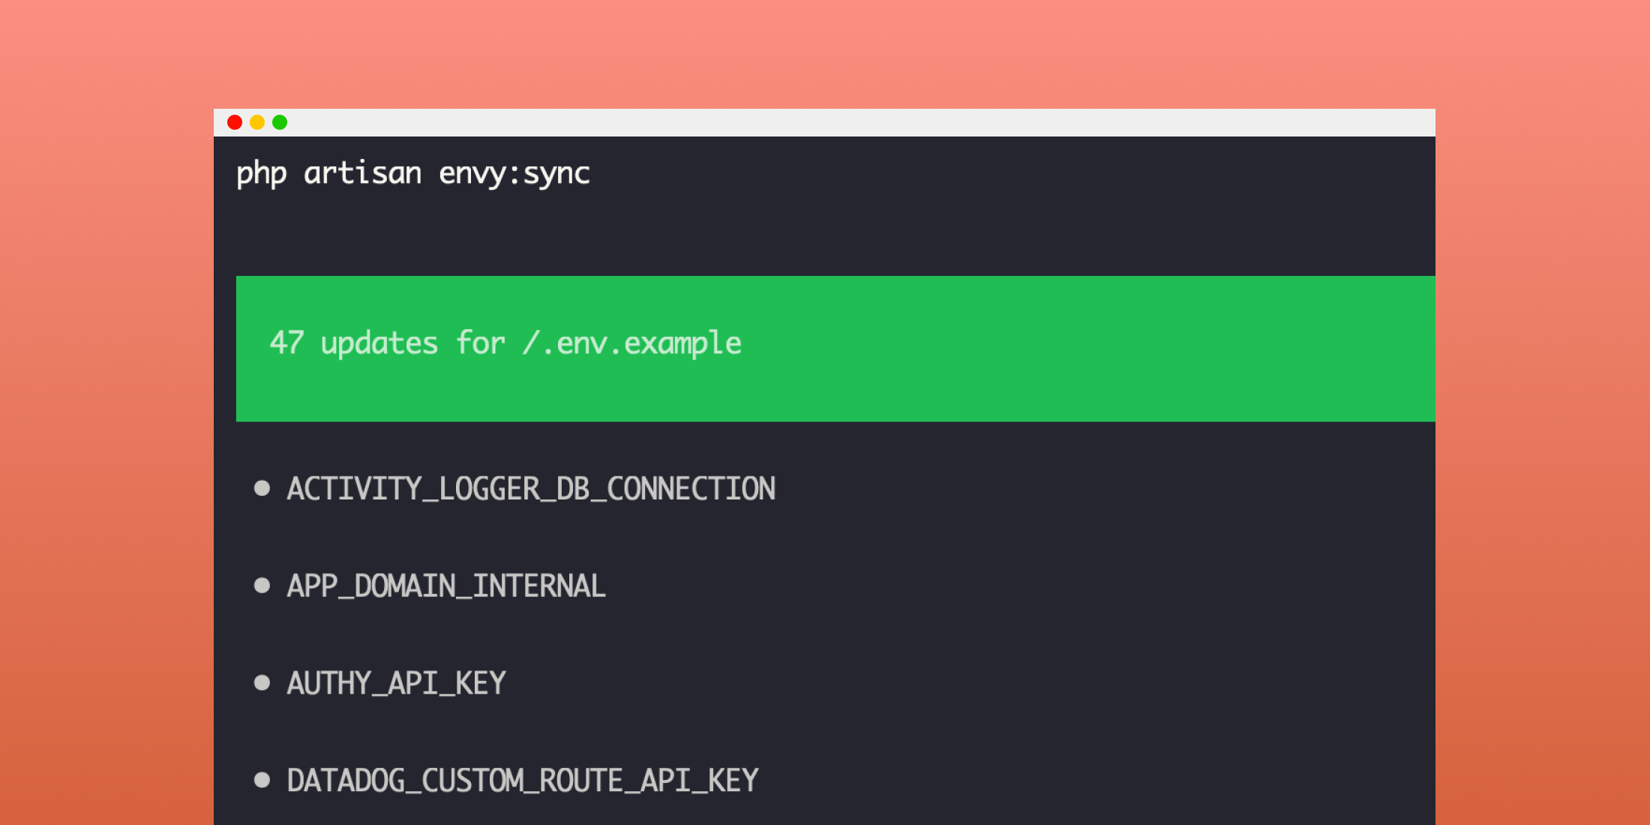1650x825 pixels.
Task: Click the word updates in the banner
Action: coord(379,344)
